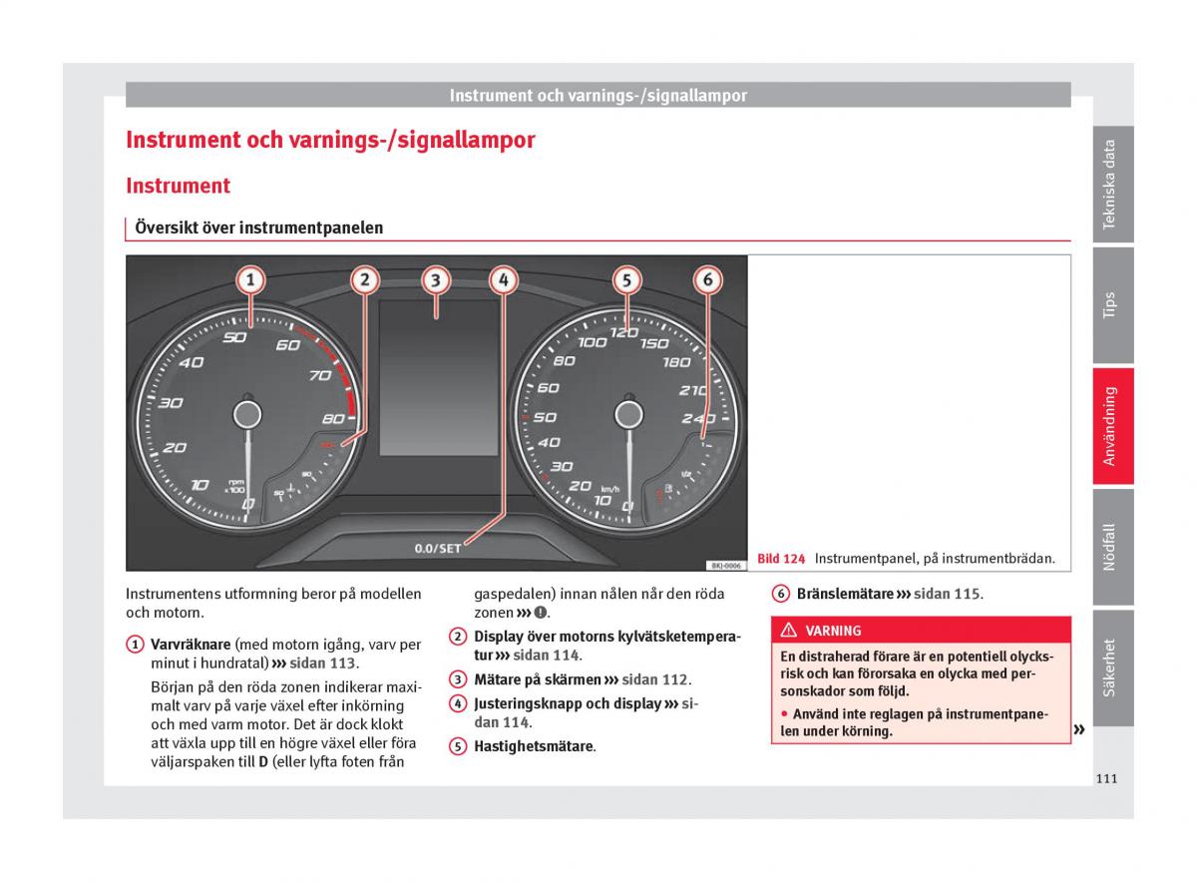Click the circled 6 next to Bränslemätare text
Viewport: 1197px width, 882px height.
(x=781, y=594)
